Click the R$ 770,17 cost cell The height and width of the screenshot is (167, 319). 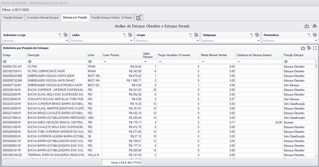click(122, 123)
